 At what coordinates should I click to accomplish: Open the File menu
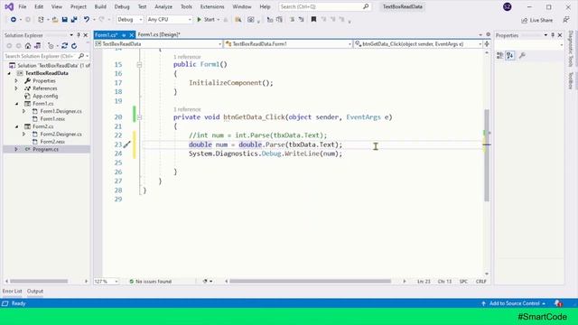point(22,6)
